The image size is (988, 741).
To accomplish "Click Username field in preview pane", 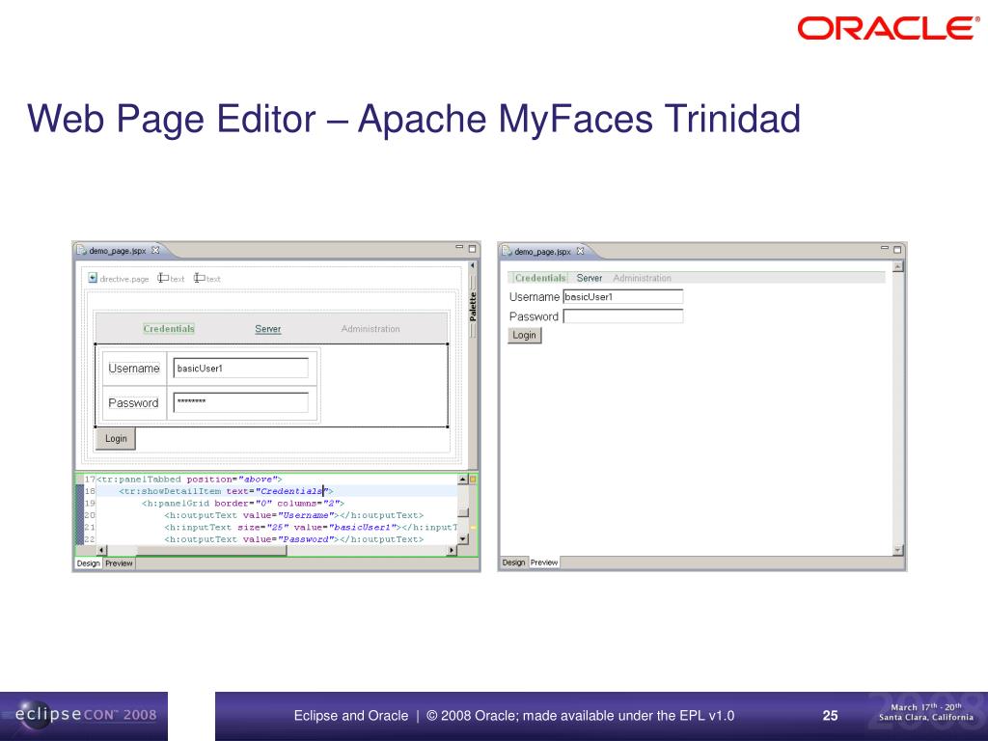I will [622, 297].
